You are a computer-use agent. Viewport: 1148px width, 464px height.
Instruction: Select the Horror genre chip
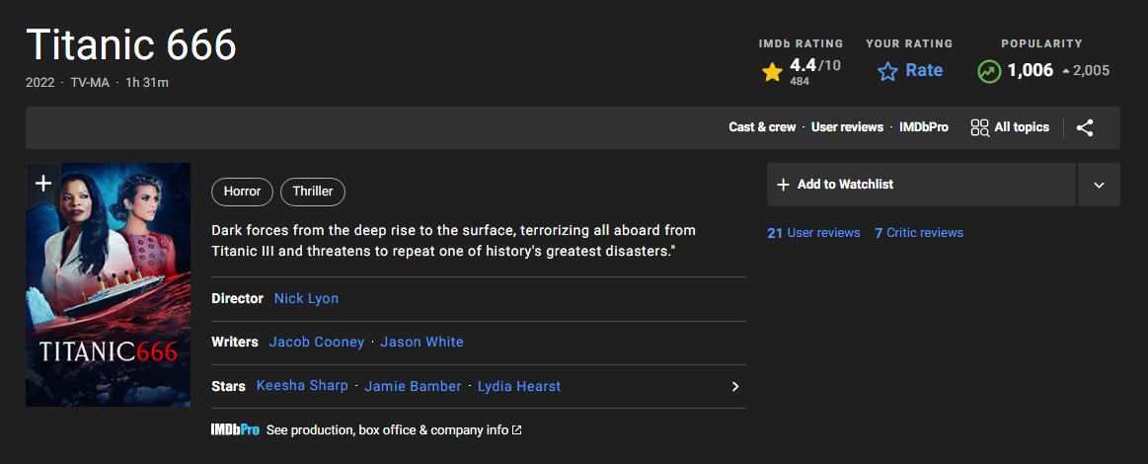pyautogui.click(x=243, y=192)
